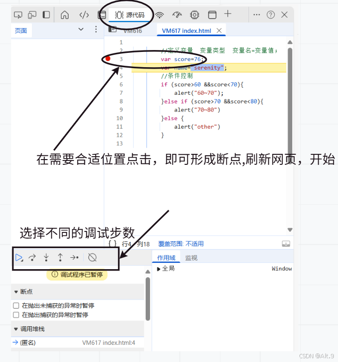Open the three-dot customize DevTools menu

[257, 15]
